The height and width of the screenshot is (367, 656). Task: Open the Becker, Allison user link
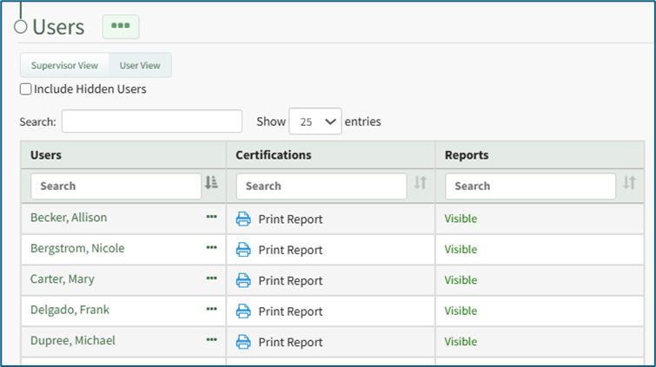pos(69,218)
